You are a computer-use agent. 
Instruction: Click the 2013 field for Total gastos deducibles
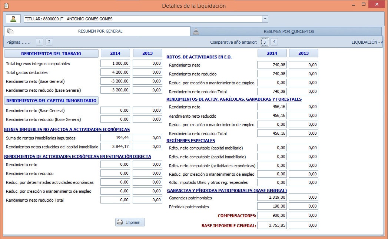pos(147,73)
